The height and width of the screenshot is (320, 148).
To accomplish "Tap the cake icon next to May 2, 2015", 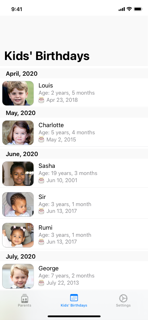I will 41,140.
